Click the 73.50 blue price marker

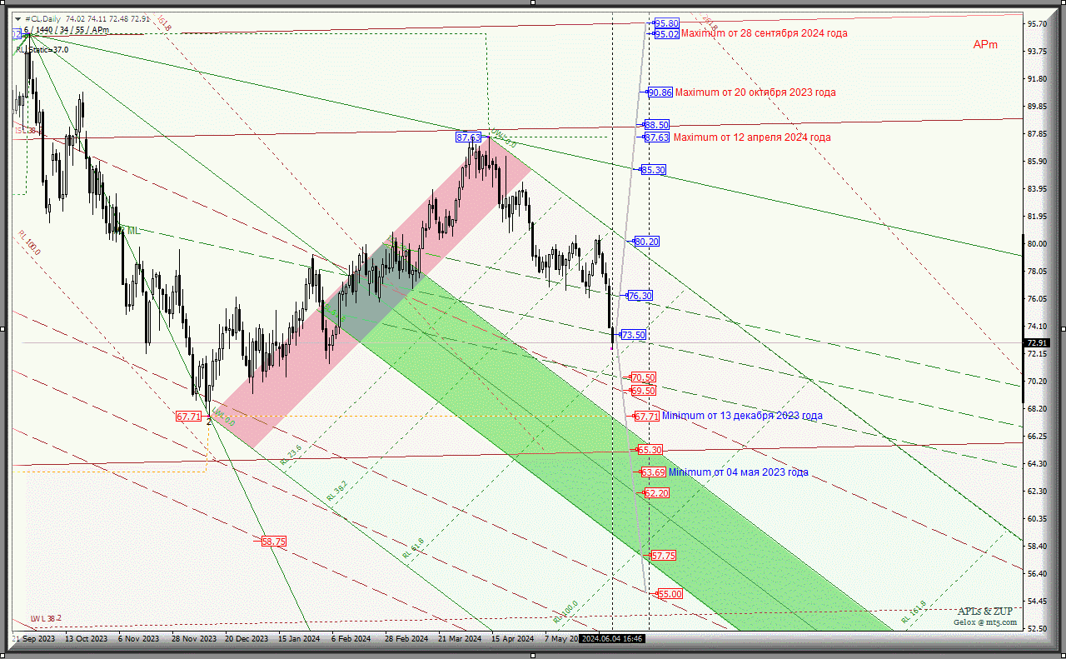[633, 335]
